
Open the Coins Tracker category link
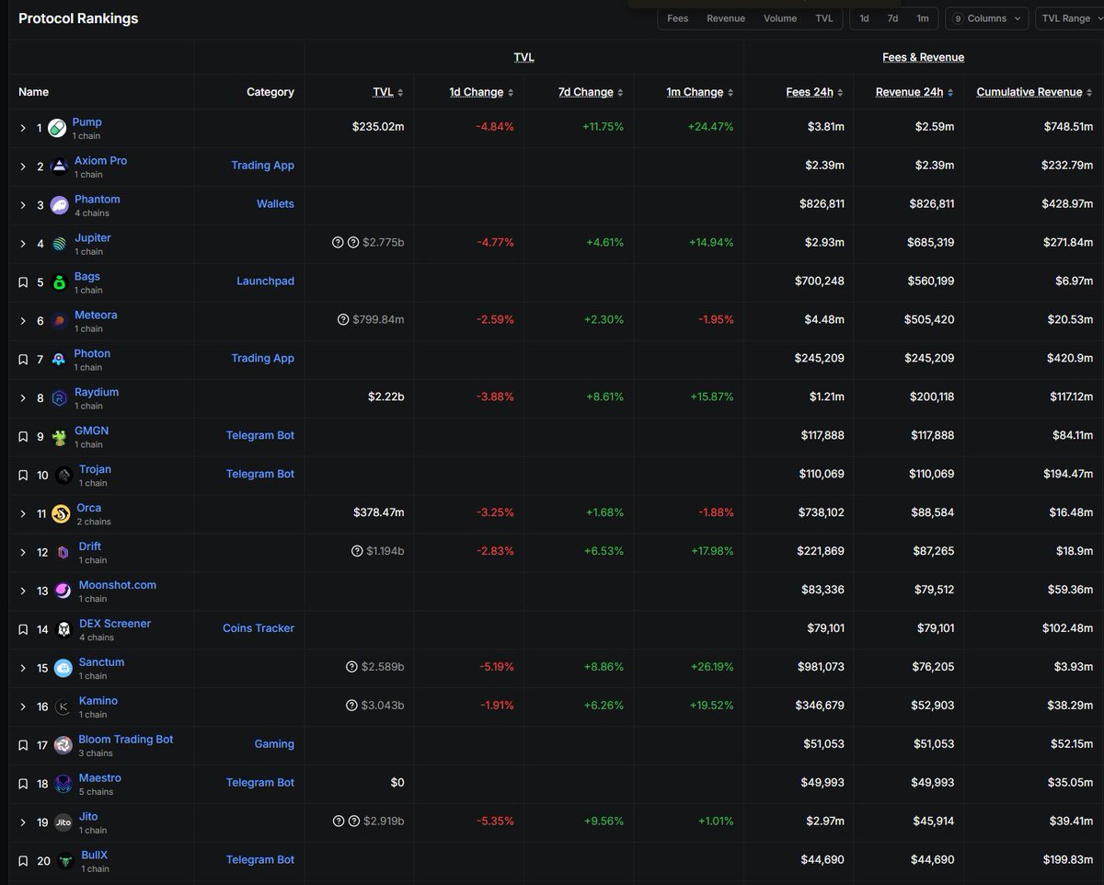click(x=259, y=628)
